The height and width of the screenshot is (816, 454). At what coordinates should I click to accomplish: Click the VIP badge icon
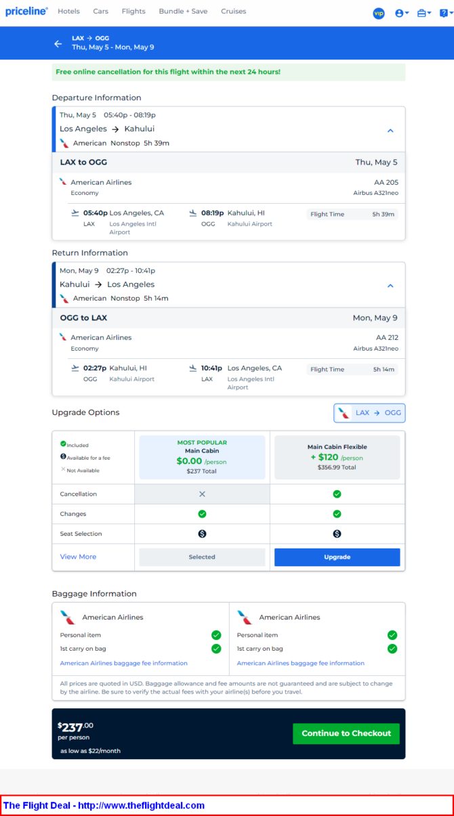pos(379,13)
